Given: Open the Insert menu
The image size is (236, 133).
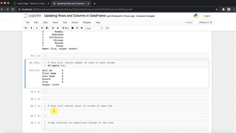Looking at the screenshot, I should tap(55, 23).
